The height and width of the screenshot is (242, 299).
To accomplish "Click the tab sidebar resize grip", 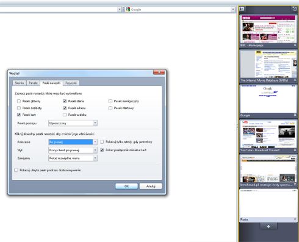I will (x=237, y=127).
